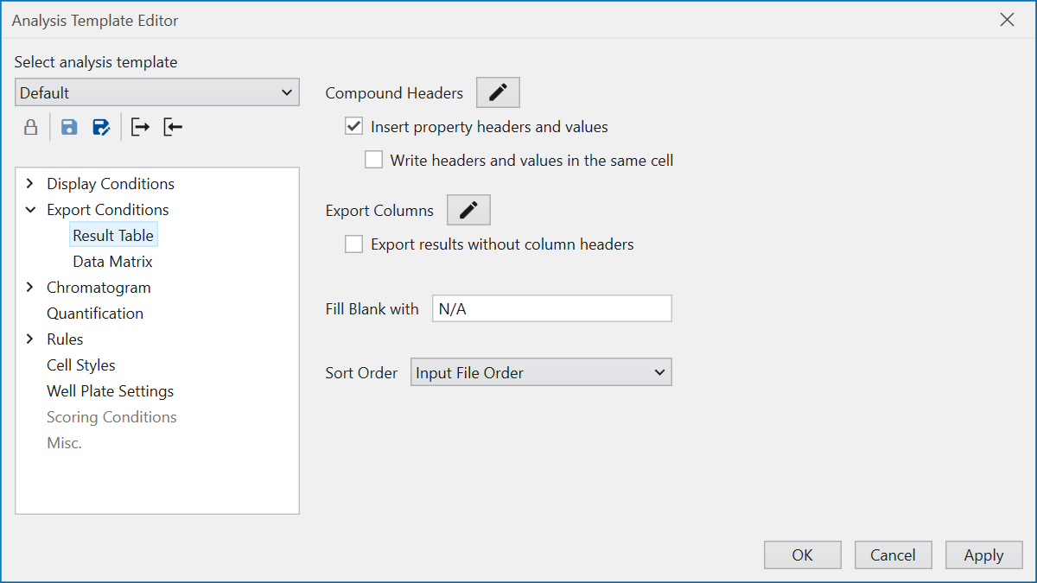Open the Quantification settings item
Image resolution: width=1037 pixels, height=583 pixels.
pyautogui.click(x=95, y=314)
